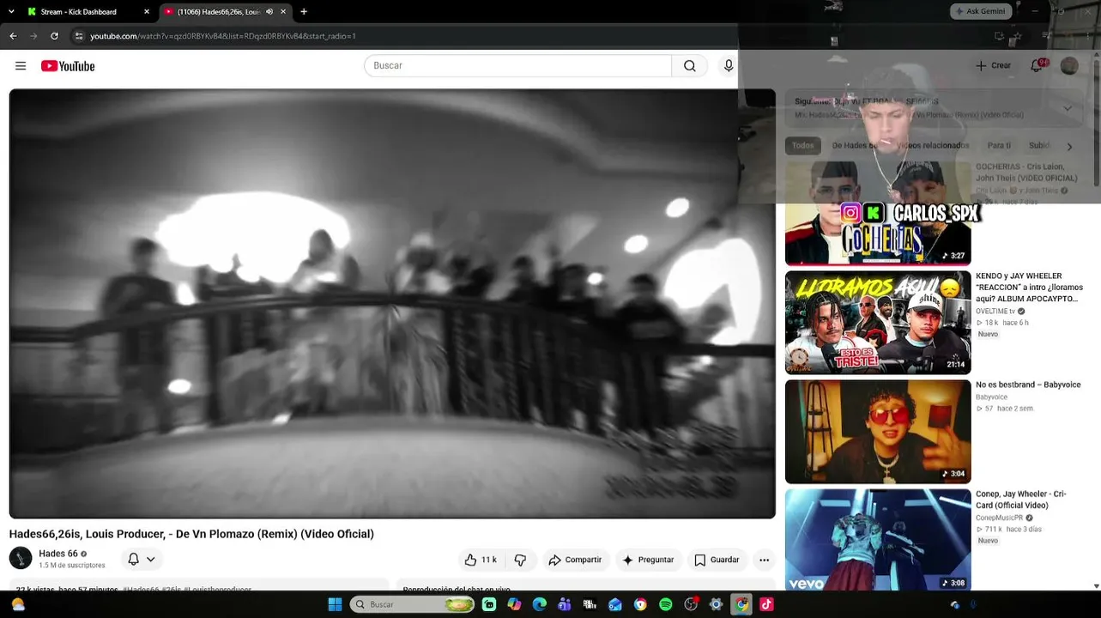Play the Babyvoice video thumbnail

pyautogui.click(x=878, y=432)
